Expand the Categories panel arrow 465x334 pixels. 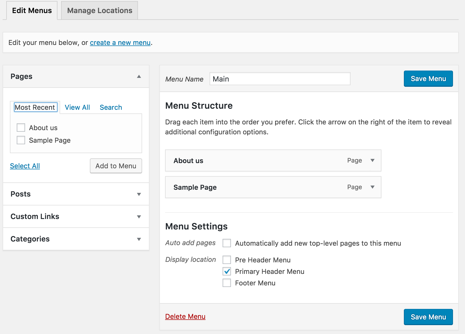139,239
